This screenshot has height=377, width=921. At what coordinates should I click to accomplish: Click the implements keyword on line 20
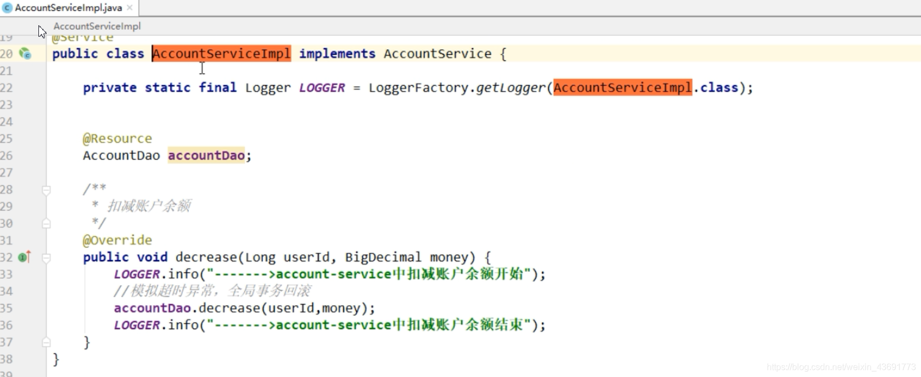pyautogui.click(x=337, y=54)
